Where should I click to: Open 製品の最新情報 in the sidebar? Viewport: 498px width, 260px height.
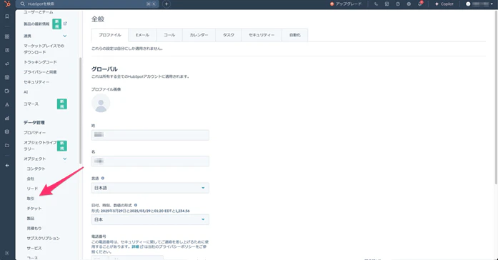[x=36, y=24]
